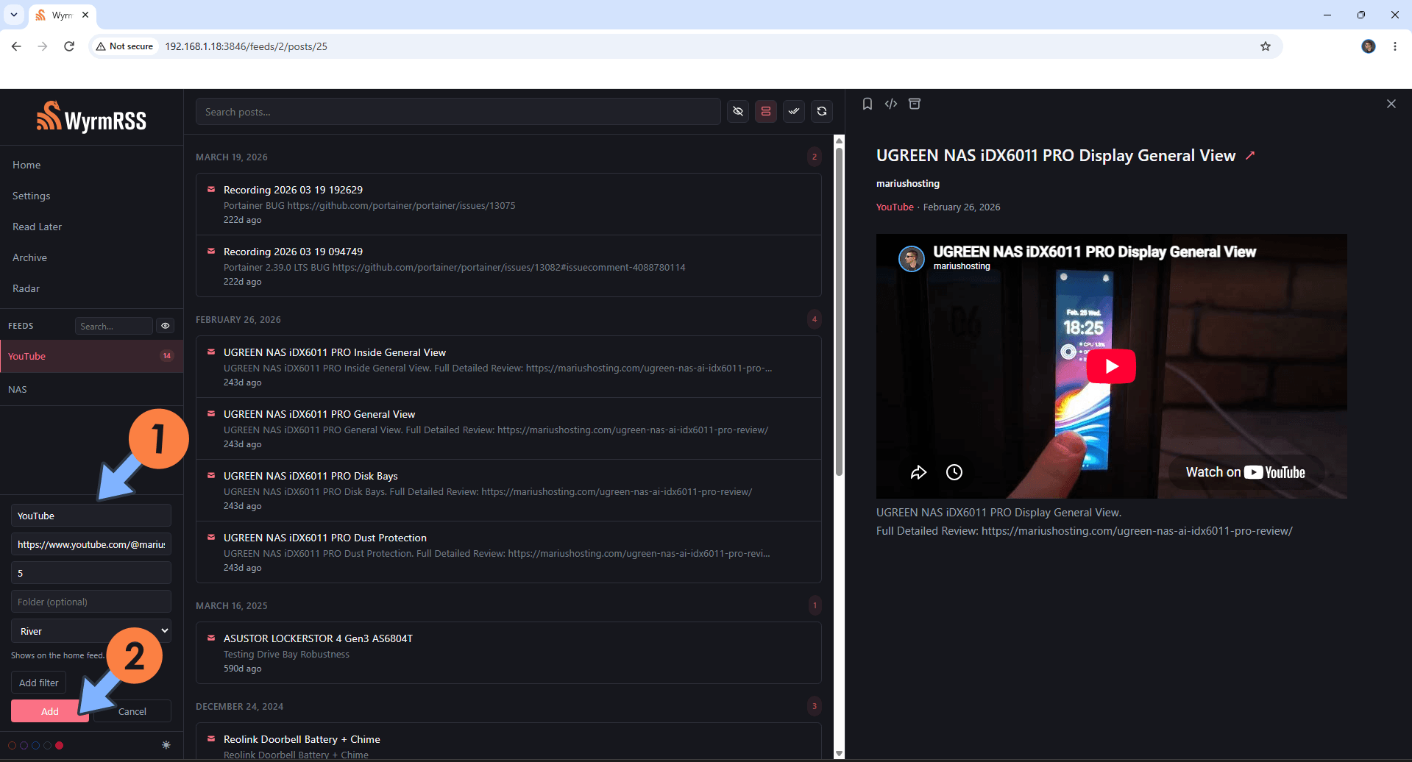This screenshot has height=762, width=1412.
Task: Open Settings from the sidebar
Action: [32, 196]
